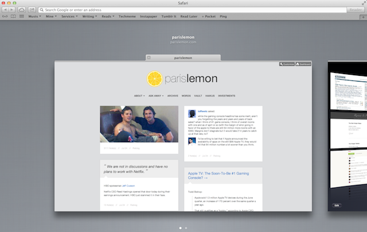The height and width of the screenshot is (232, 367).
Task: Open the Share button in toolbar
Action: pos(32,10)
